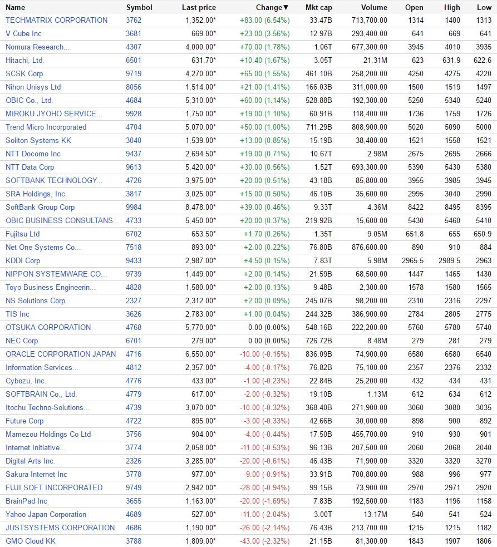Image resolution: width=497 pixels, height=547 pixels.
Task: Open Cybozu, Inc. link
Action: click(26, 381)
